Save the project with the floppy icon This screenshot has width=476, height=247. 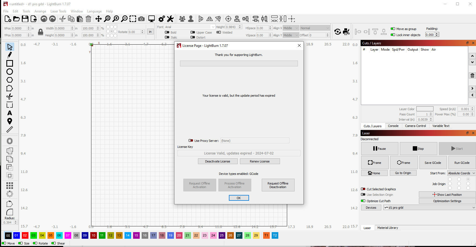click(25, 19)
